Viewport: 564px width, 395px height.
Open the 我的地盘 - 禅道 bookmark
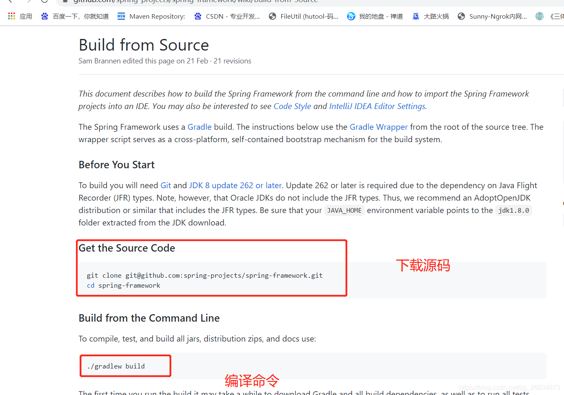coord(375,16)
